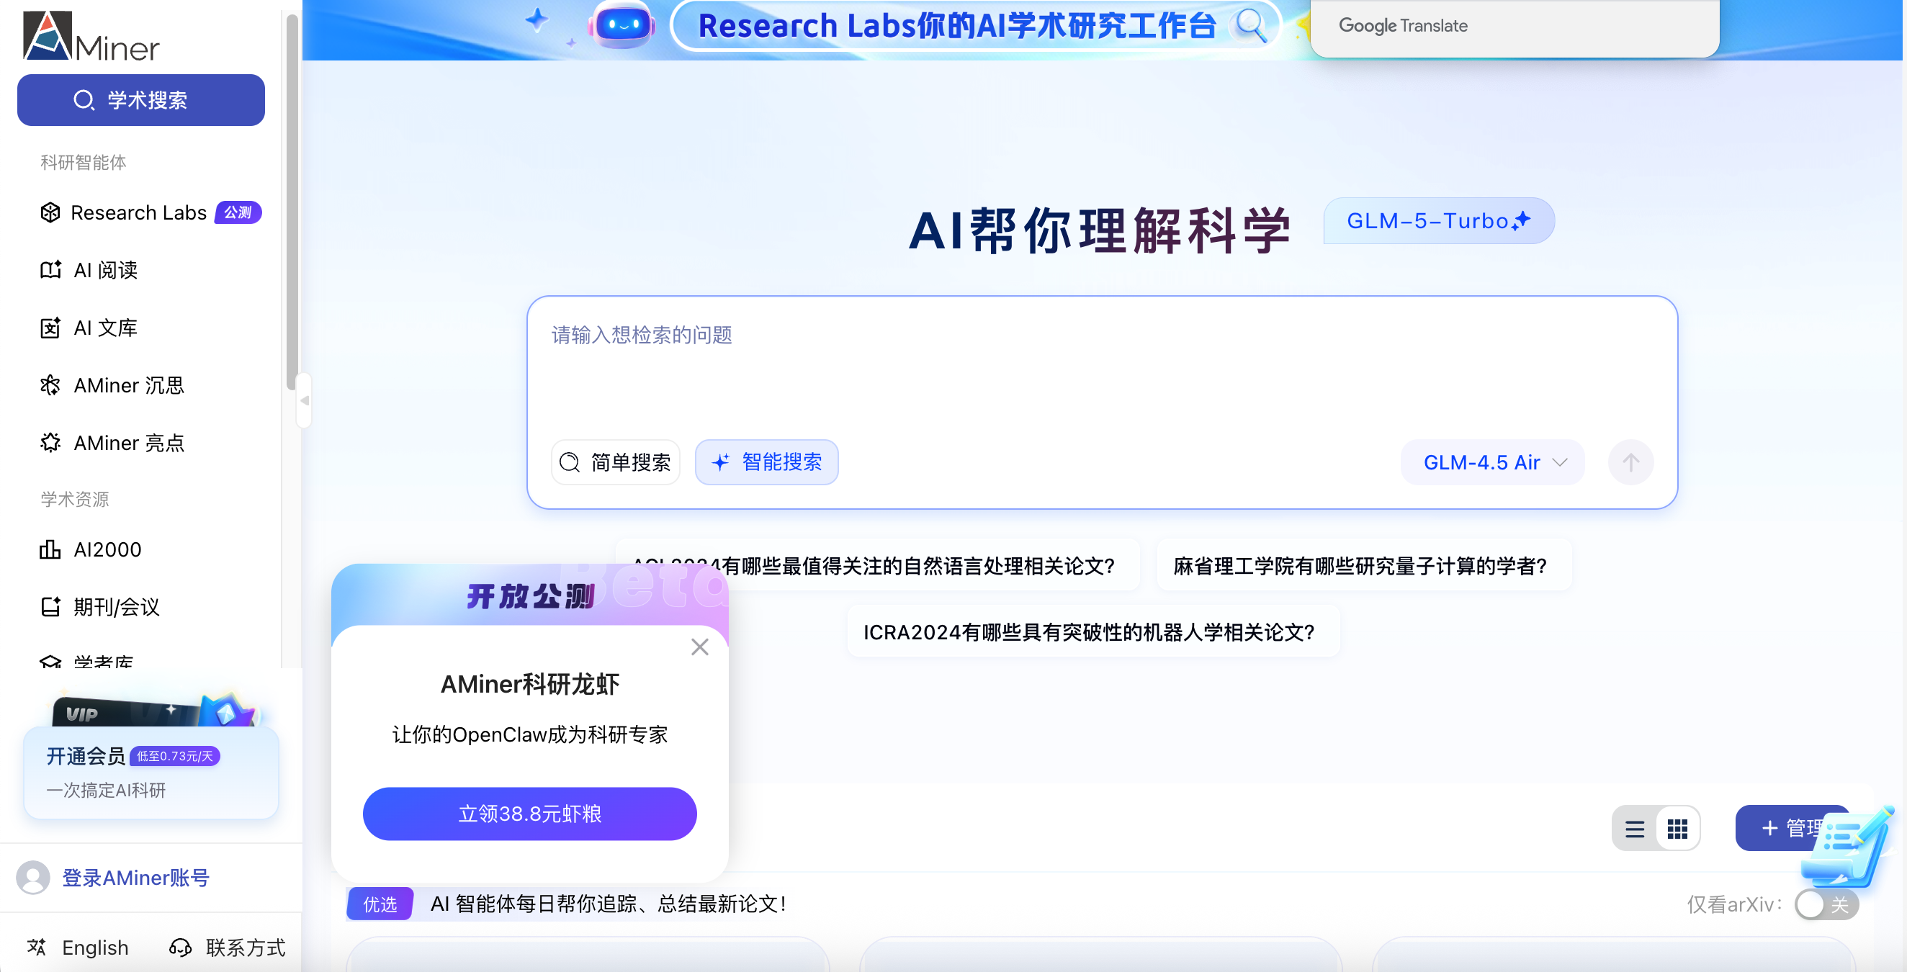This screenshot has height=972, width=1907.
Task: Select AI 阅读 from the sidebar
Action: 105,269
